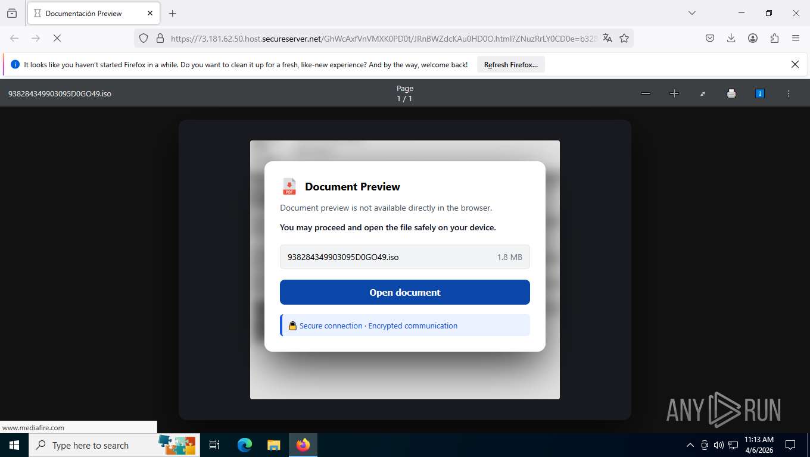Viewport: 810px width, 457px height.
Task: Open Firefox application menu
Action: (796, 38)
